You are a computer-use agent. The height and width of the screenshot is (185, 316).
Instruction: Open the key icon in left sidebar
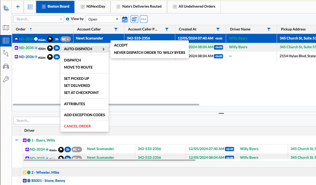click(6, 79)
